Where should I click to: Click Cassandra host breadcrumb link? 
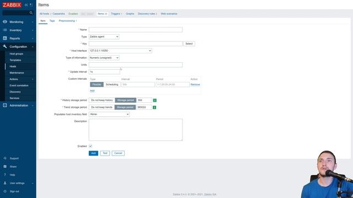(x=58, y=14)
